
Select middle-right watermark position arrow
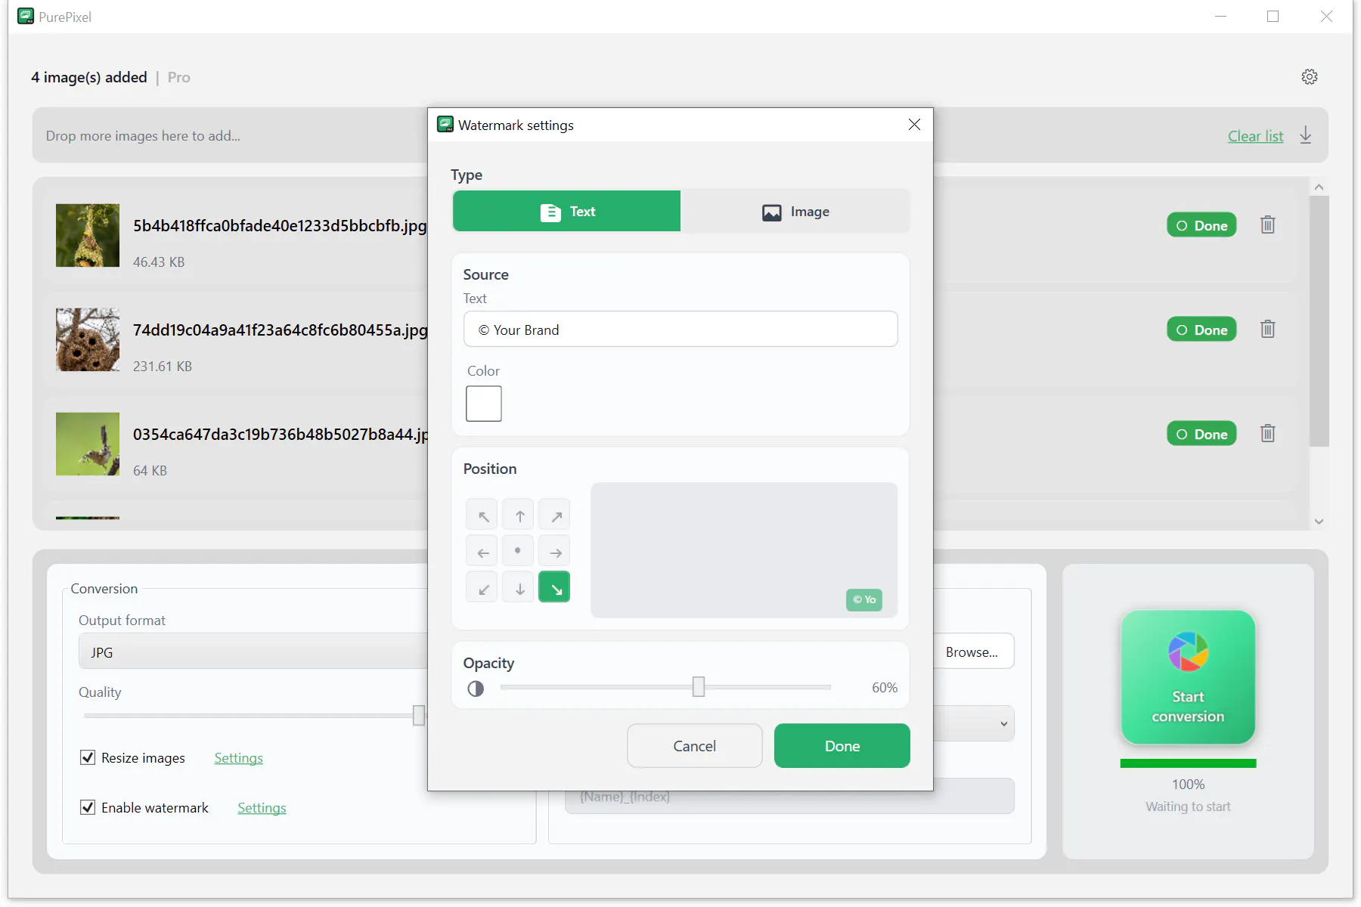[555, 552]
